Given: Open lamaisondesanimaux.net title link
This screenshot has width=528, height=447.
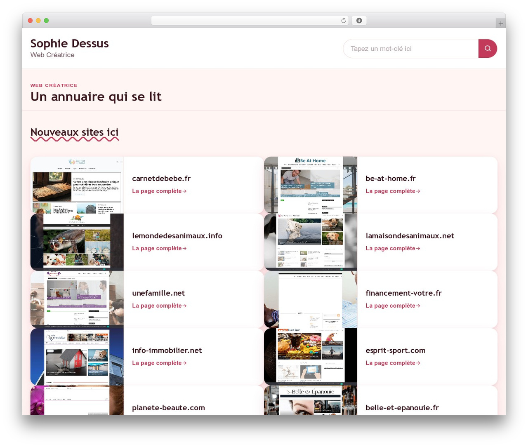Looking at the screenshot, I should [410, 236].
